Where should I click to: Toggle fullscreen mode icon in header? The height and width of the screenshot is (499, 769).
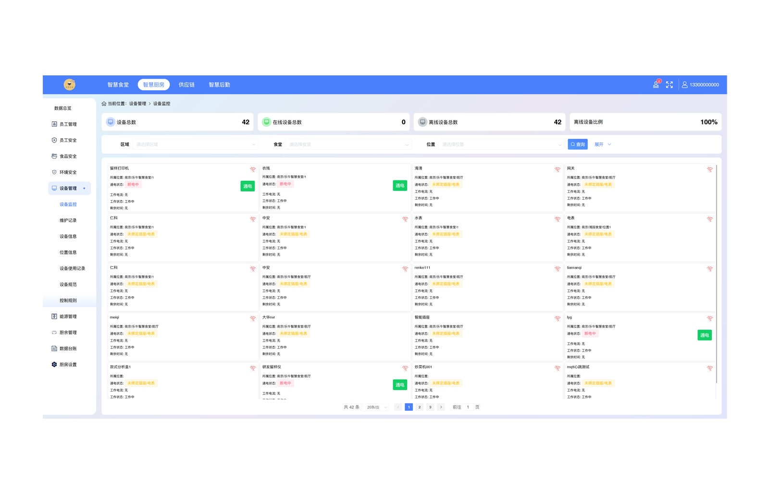pyautogui.click(x=670, y=84)
